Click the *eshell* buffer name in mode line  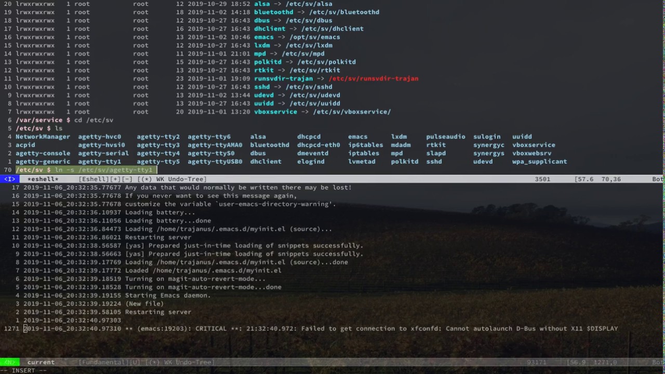coord(43,179)
